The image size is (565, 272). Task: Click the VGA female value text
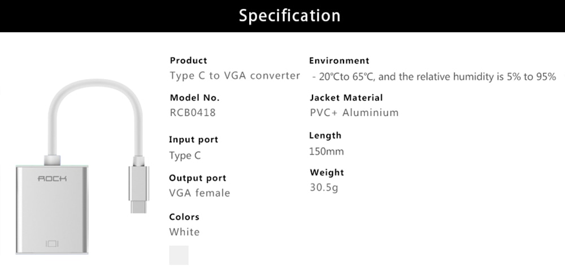[199, 193]
